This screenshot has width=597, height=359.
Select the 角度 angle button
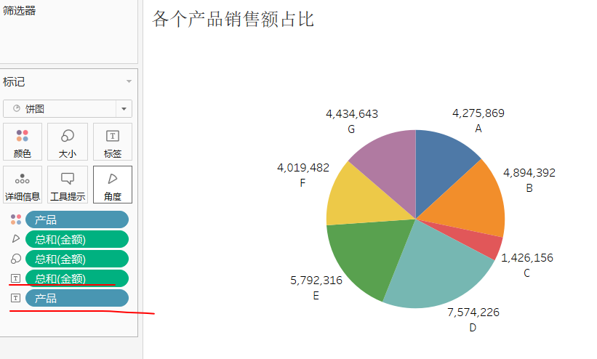(113, 185)
